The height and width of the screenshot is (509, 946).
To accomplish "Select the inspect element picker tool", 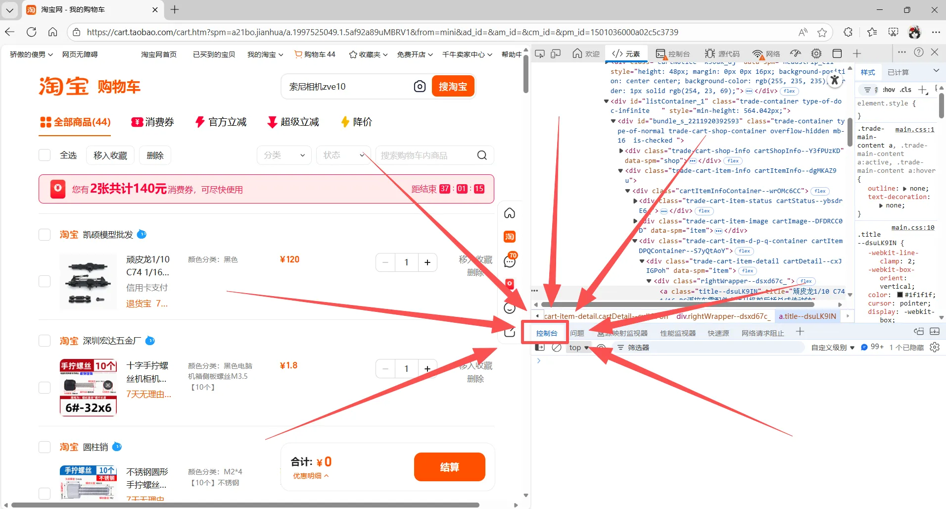I will point(540,53).
